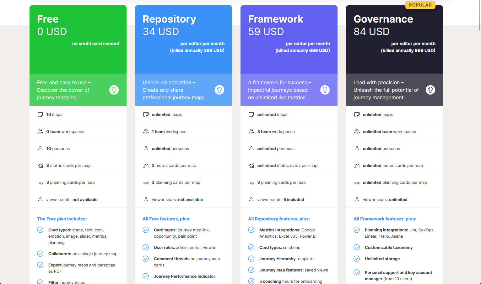
Task: Click the team icon beside '1 team workspace'
Action: coord(146,132)
